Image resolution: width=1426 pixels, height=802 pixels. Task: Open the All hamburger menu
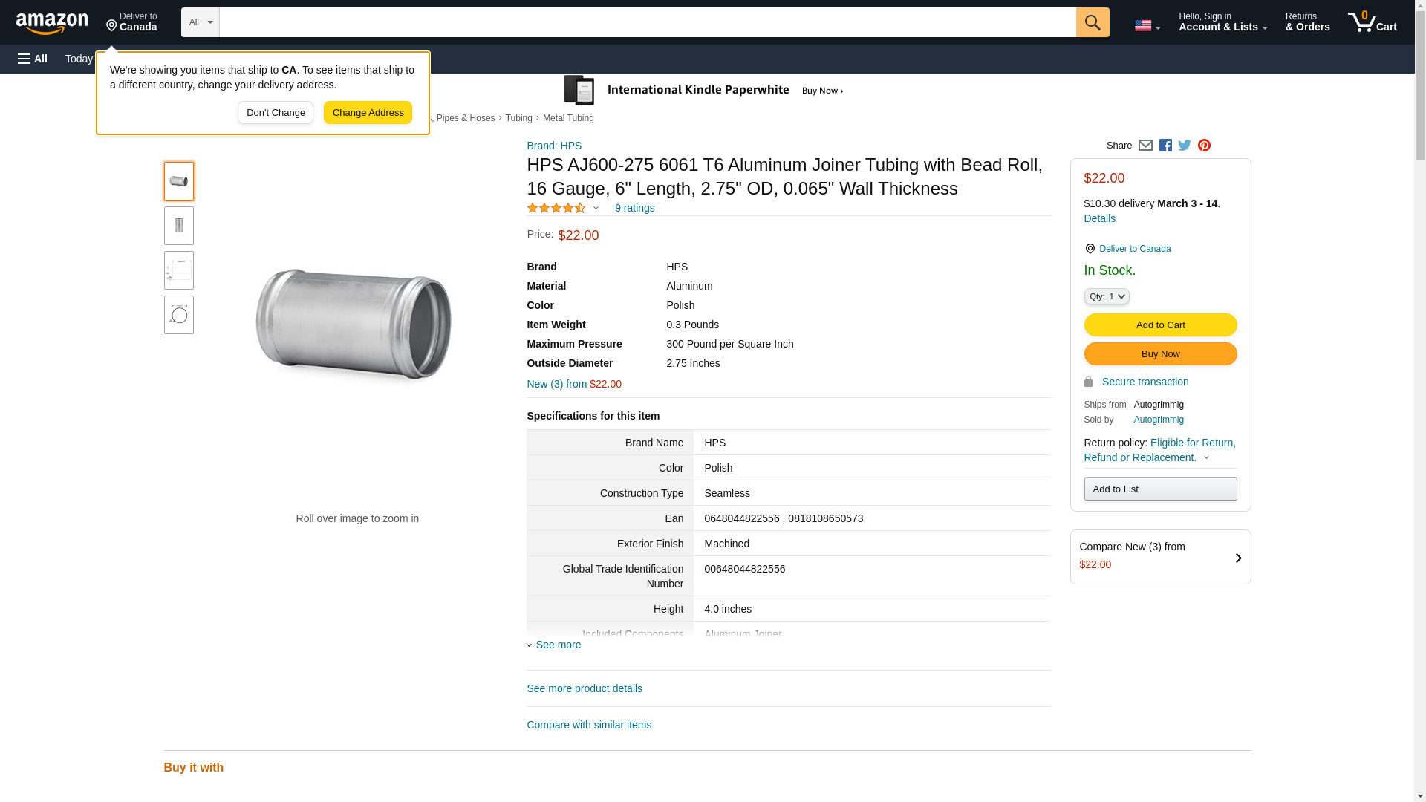(33, 59)
